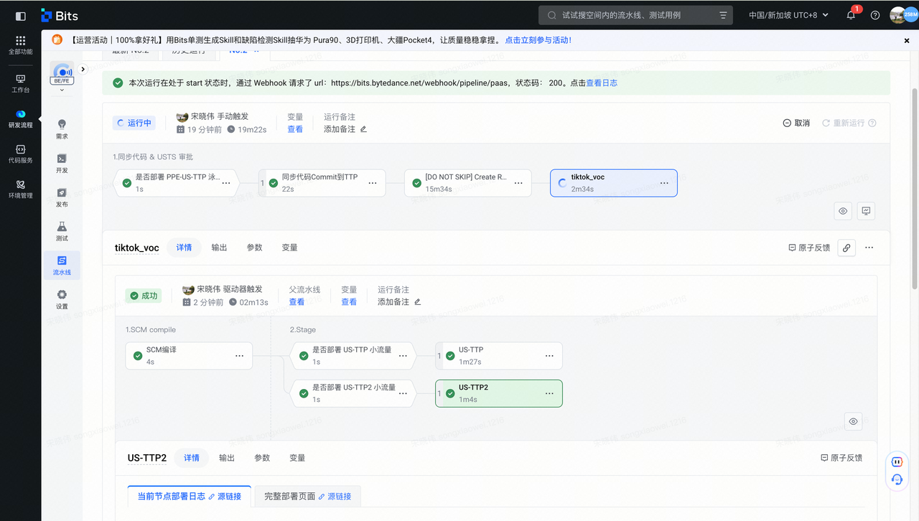Open the Bits home logo
The width and height of the screenshot is (919, 521).
pos(60,15)
